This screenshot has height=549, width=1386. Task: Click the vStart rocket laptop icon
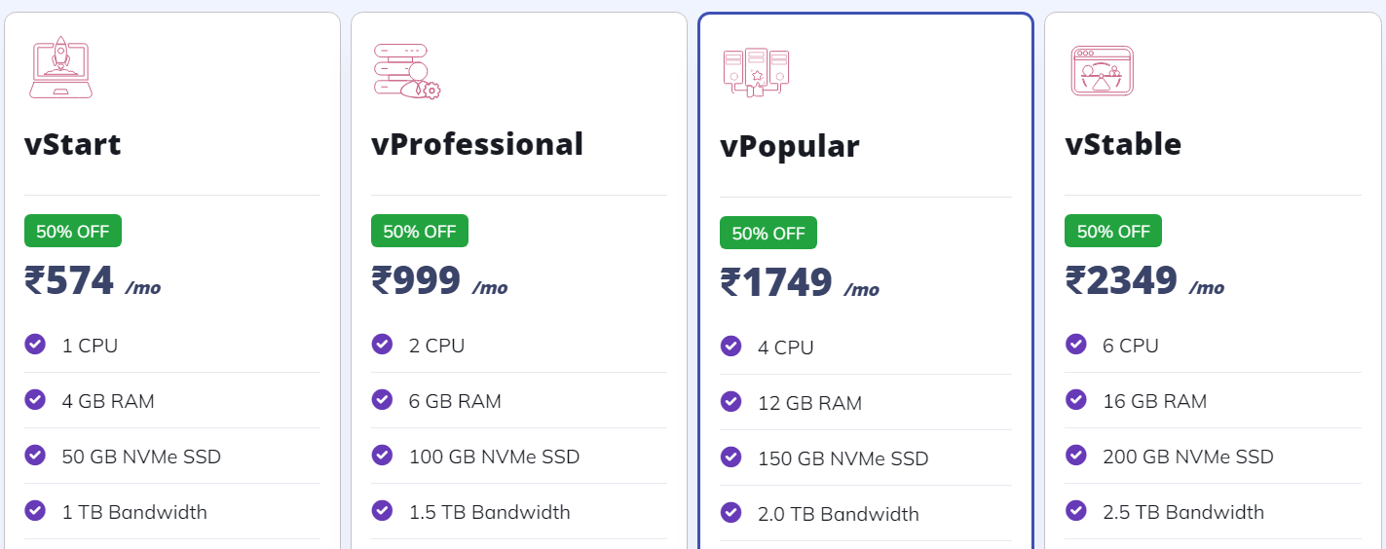coord(60,68)
